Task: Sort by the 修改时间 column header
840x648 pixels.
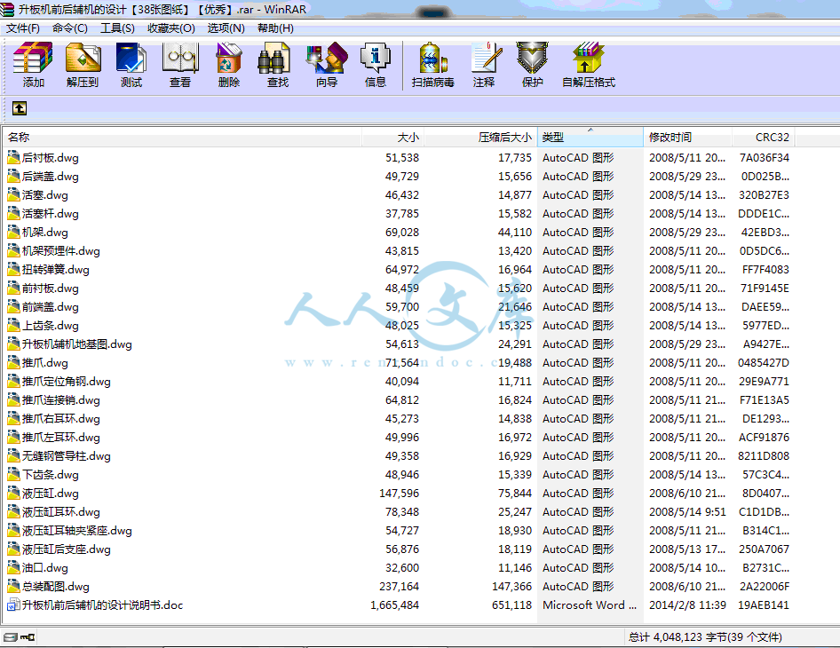Action: (688, 137)
